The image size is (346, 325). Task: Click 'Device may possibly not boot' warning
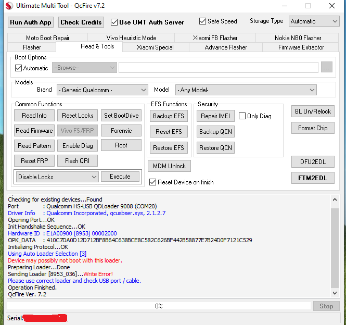pyautogui.click(x=65, y=260)
